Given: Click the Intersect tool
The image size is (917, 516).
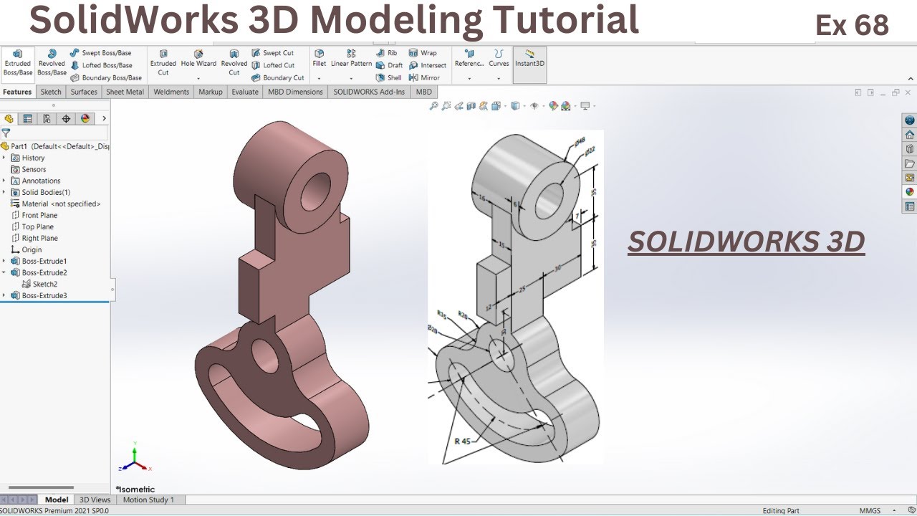Looking at the screenshot, I should click(428, 65).
